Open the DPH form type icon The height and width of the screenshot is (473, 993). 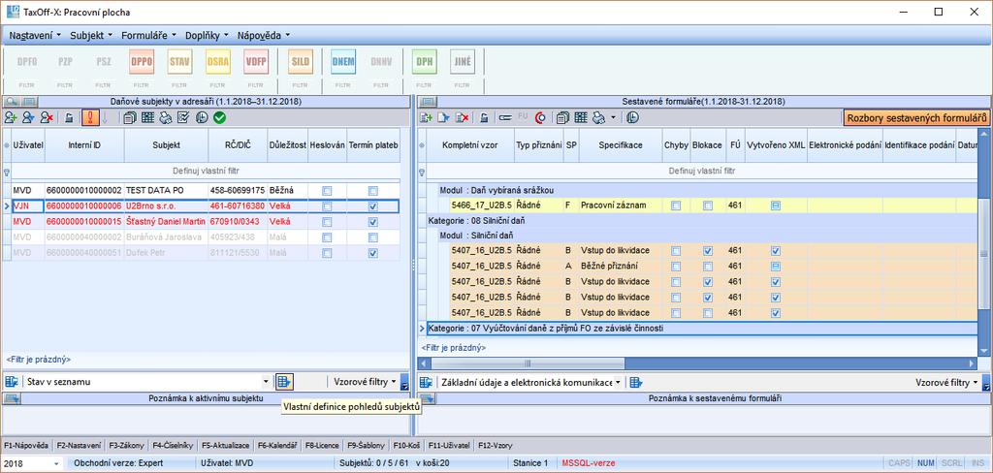click(425, 61)
